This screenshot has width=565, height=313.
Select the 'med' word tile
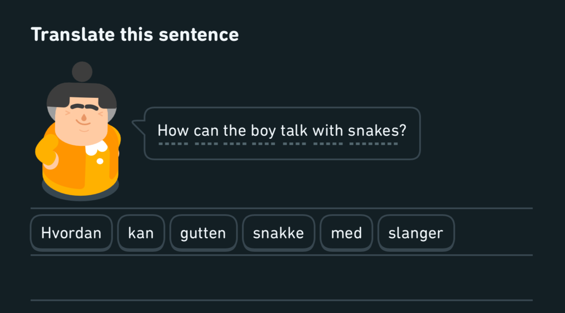pos(346,233)
